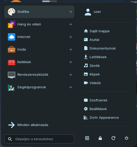Click the Internet cloud icon
This screenshot has height=147, width=137.
[12, 37]
